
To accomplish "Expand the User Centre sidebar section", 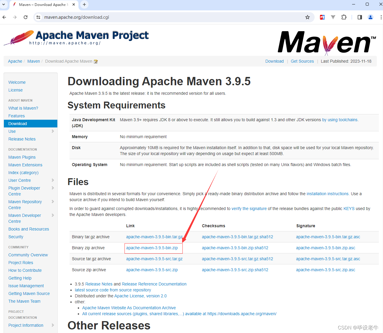I will coord(52,180).
